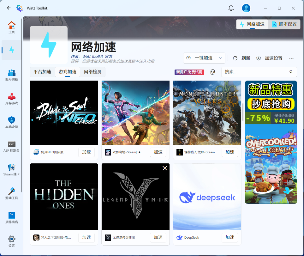Select the 脚本配置 top tab
This screenshot has height=256, width=304.
[x=284, y=24]
